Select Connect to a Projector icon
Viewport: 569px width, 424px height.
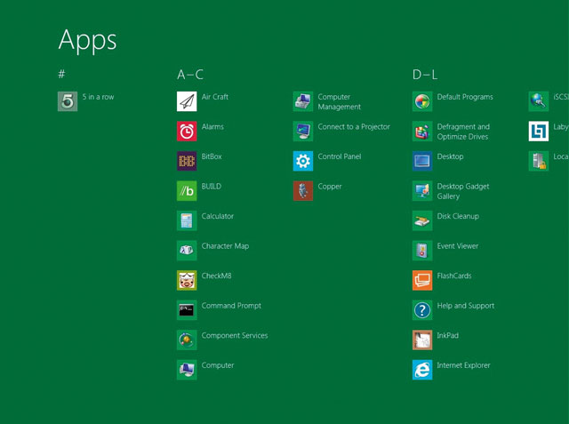pyautogui.click(x=303, y=131)
